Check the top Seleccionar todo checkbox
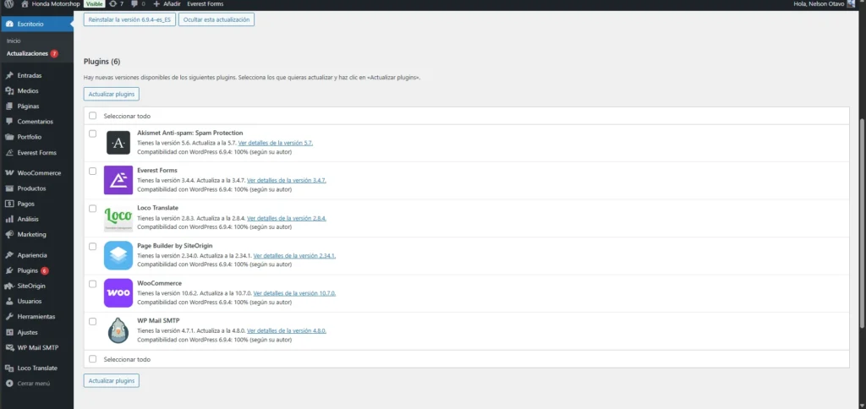The width and height of the screenshot is (866, 409). pyautogui.click(x=93, y=116)
